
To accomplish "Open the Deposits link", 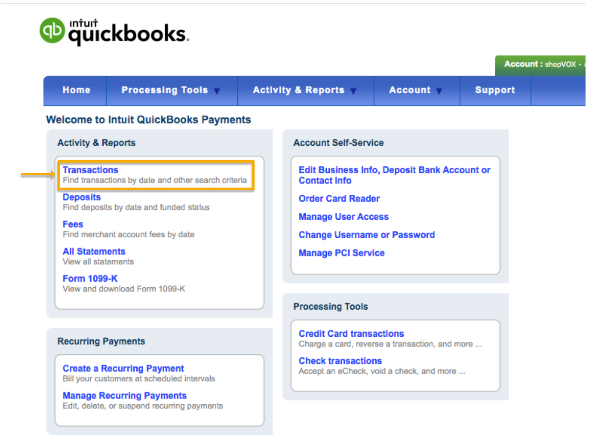I will (81, 197).
